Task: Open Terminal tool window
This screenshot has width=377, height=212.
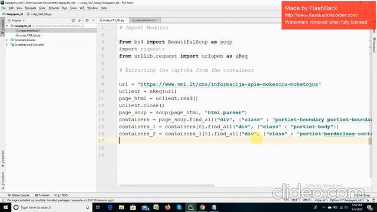Action: (x=42, y=195)
